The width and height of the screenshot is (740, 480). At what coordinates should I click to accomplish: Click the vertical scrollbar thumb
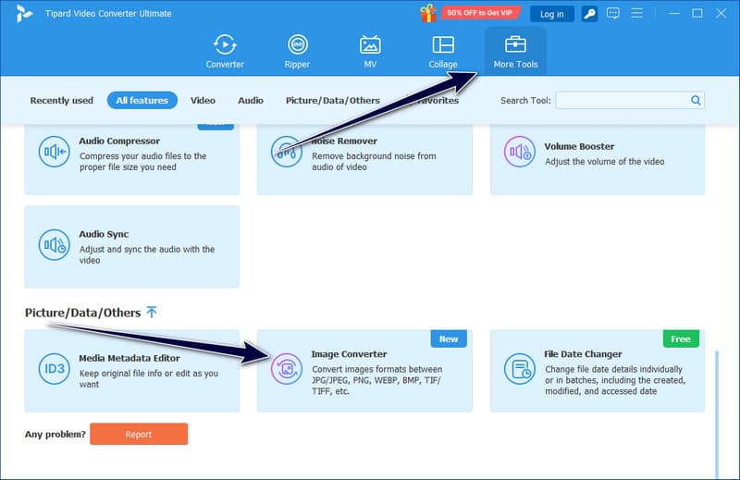click(x=717, y=413)
